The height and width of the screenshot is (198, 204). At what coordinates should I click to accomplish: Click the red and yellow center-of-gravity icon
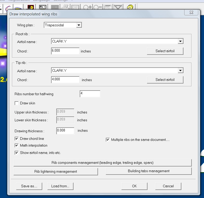coord(31,7)
